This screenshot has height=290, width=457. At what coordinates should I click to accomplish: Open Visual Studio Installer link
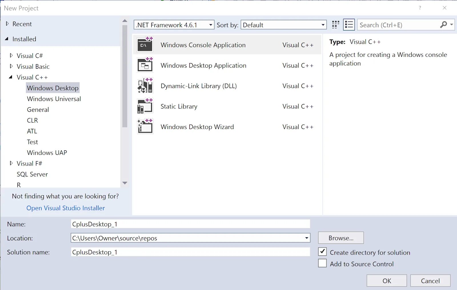coord(66,208)
